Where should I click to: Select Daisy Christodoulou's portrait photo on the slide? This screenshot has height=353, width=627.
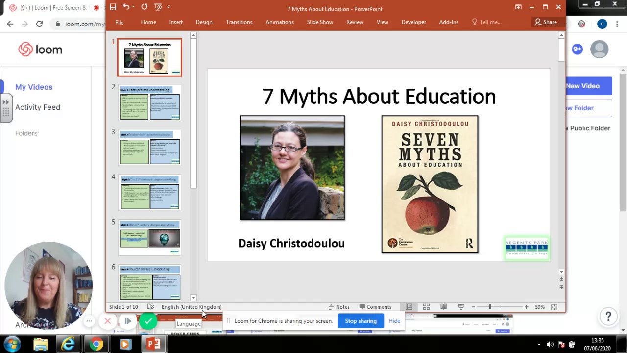292,168
